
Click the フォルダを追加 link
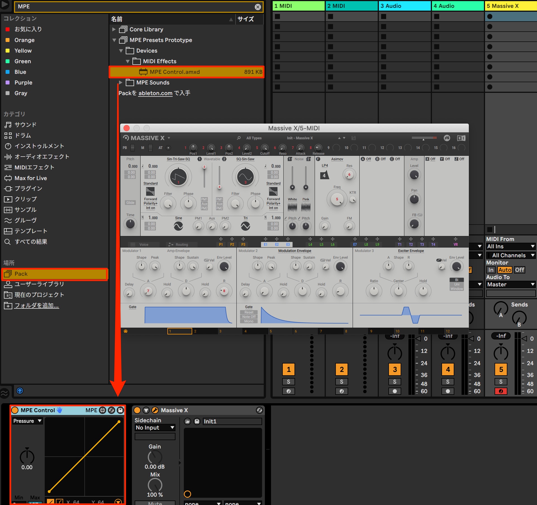(37, 305)
